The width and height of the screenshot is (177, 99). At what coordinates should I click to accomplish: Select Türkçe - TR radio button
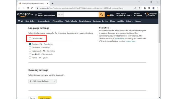[x=30, y=57]
